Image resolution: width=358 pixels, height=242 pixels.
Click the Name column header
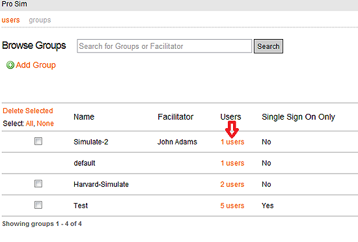[84, 117]
